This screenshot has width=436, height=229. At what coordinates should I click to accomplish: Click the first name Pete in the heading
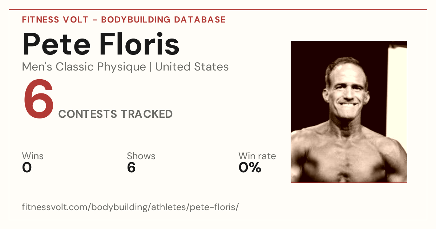point(56,44)
